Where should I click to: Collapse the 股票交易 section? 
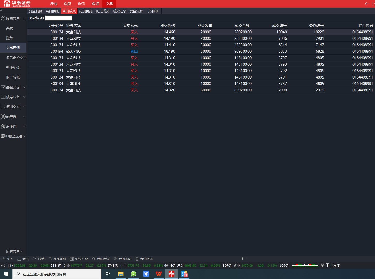coord(24,18)
